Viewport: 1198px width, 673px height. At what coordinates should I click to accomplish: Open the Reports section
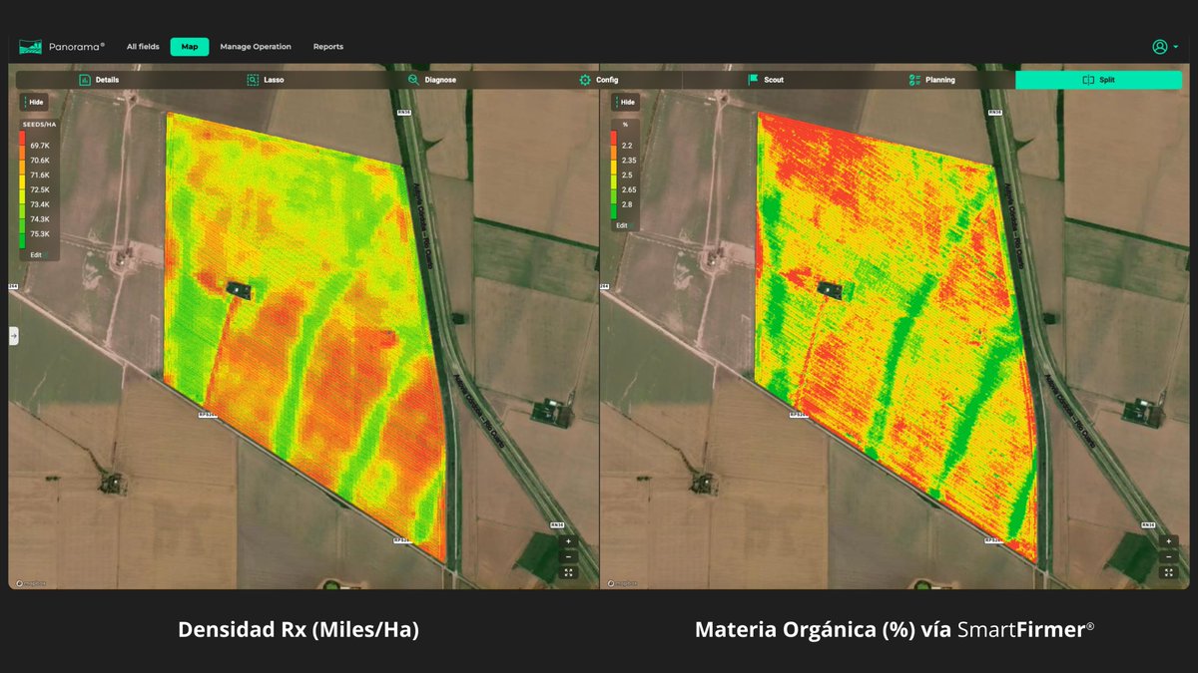click(328, 47)
